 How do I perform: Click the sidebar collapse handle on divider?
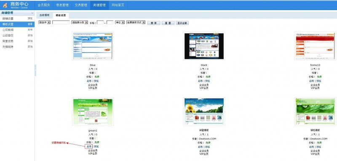click(35, 70)
